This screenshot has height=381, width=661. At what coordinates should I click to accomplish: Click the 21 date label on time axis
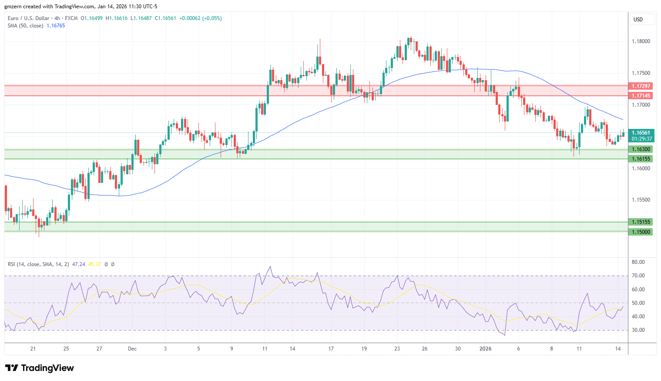click(33, 349)
